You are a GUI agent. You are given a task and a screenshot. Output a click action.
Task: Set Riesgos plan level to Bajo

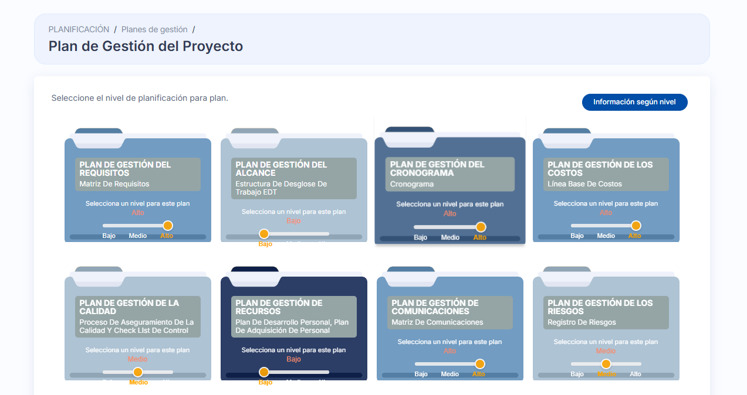577,374
